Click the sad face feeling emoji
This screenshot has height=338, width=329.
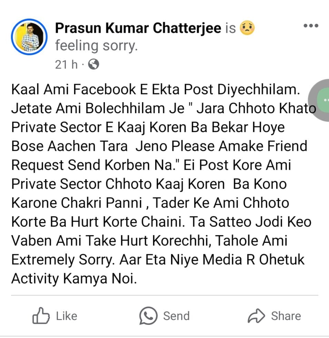(x=247, y=28)
